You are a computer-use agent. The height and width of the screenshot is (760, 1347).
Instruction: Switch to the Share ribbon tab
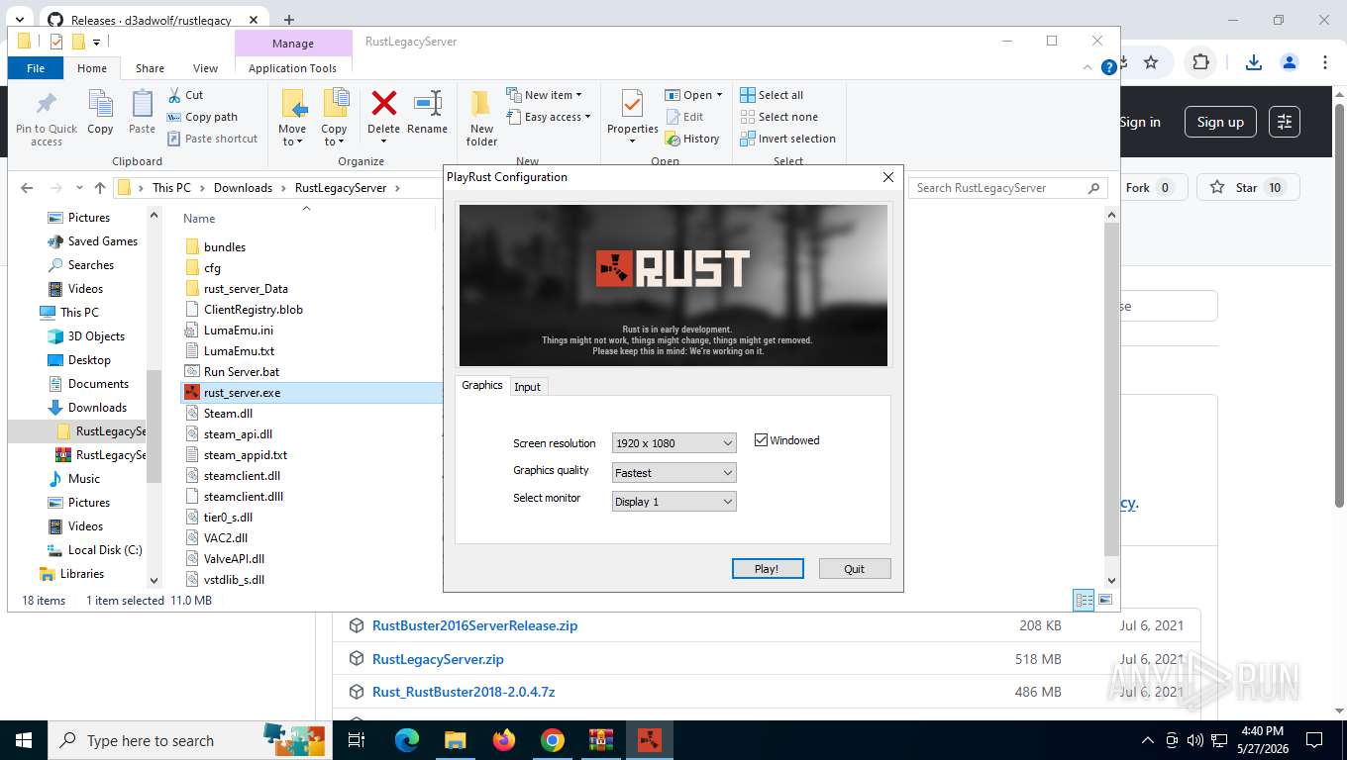point(150,68)
